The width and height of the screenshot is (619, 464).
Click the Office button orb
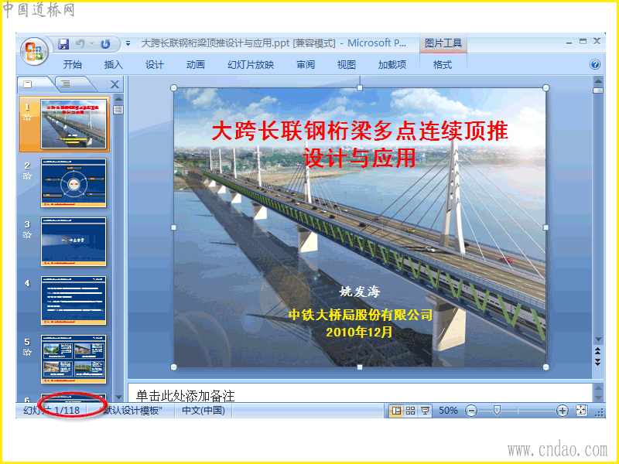(34, 51)
